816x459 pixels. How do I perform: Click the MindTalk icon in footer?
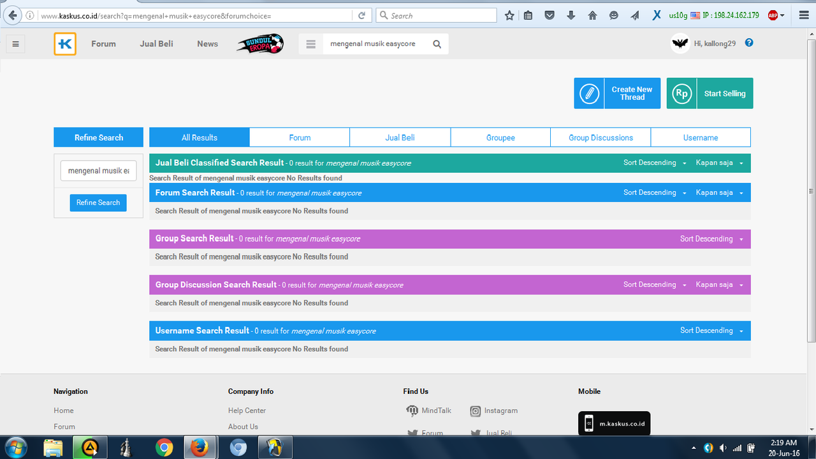point(412,411)
